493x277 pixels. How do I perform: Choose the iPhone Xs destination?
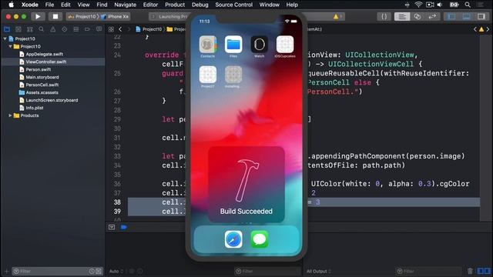[x=115, y=16]
